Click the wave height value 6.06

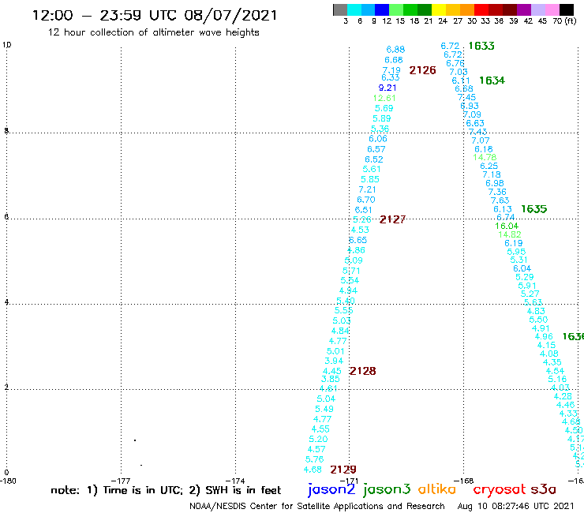[378, 139]
